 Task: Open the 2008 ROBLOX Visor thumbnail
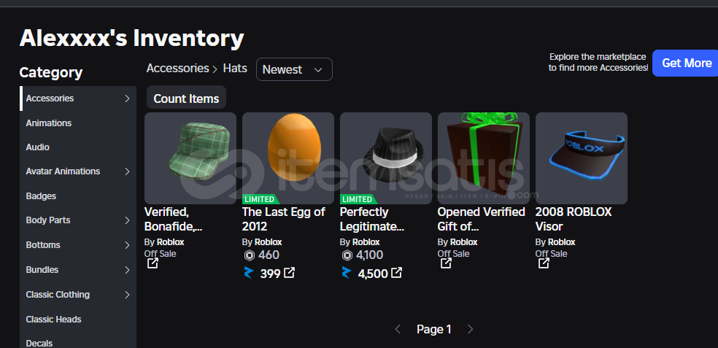point(581,158)
